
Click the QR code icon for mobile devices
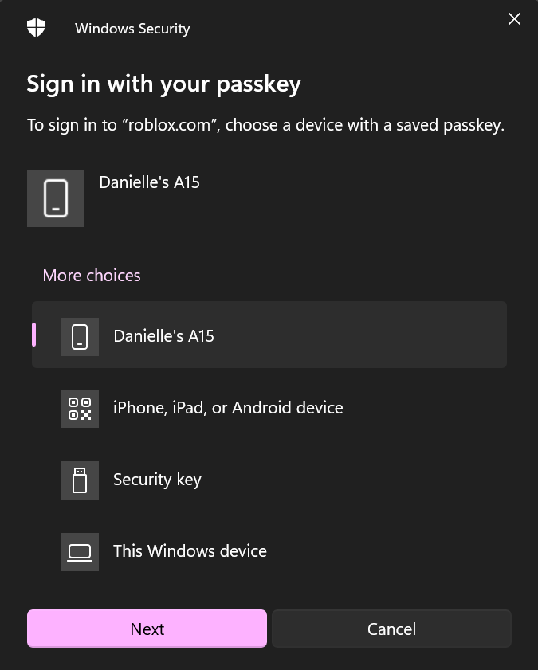79,408
